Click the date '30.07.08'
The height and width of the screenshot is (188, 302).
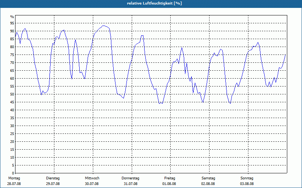[x=92, y=184]
